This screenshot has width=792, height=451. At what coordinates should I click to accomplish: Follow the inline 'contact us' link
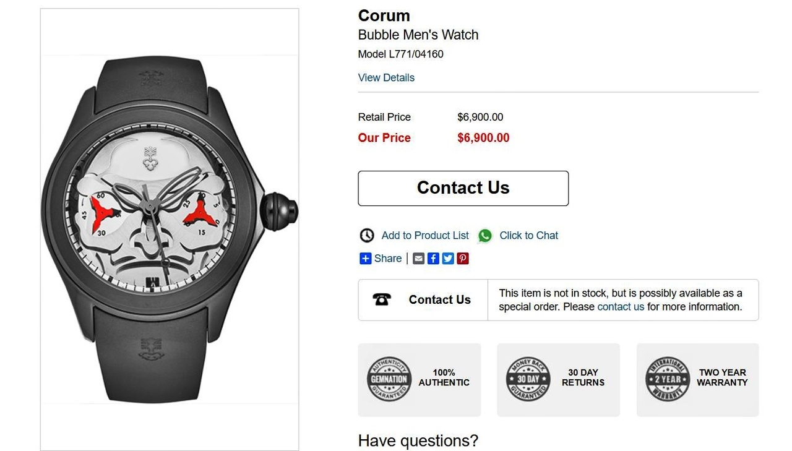(x=621, y=307)
